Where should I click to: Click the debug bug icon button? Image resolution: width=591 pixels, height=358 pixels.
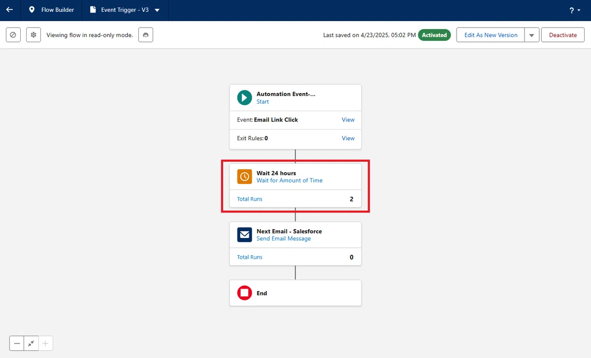[146, 35]
